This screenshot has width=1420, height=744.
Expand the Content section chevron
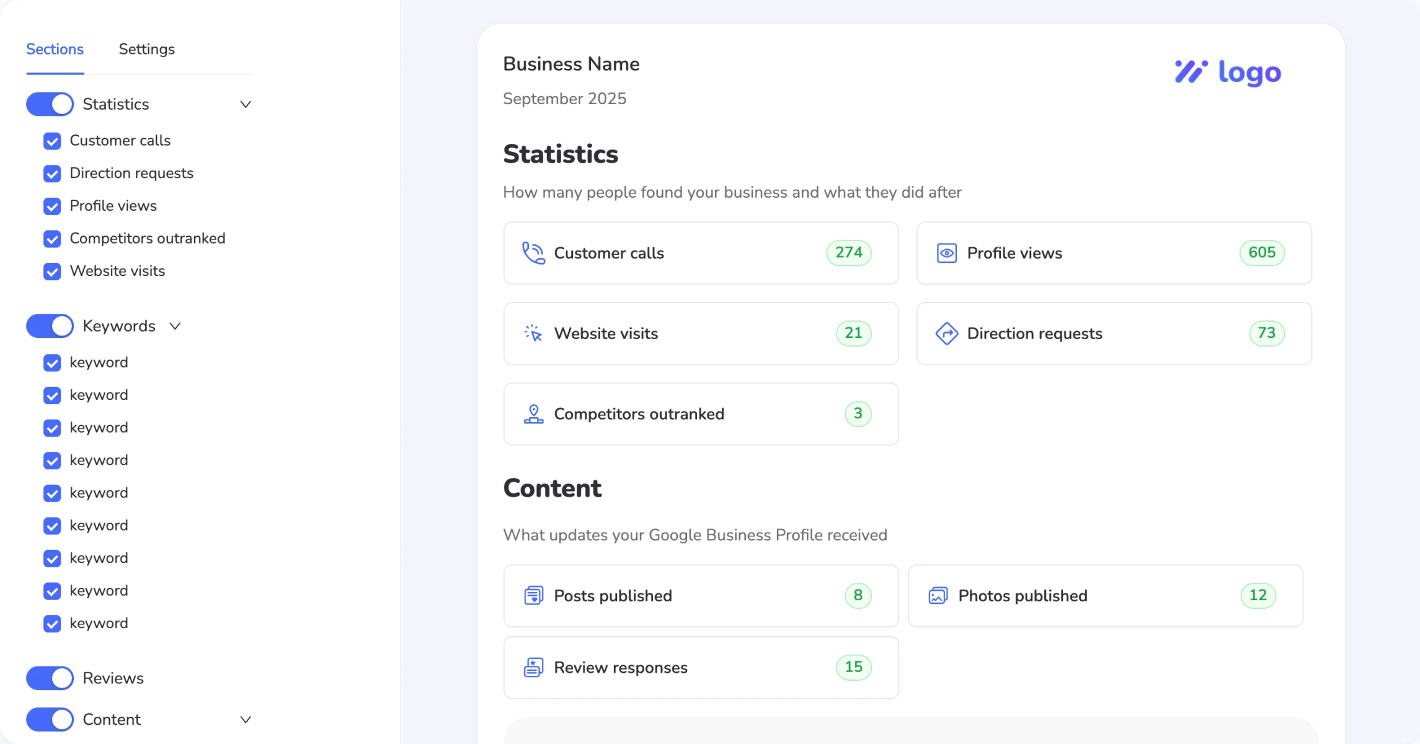pos(246,720)
